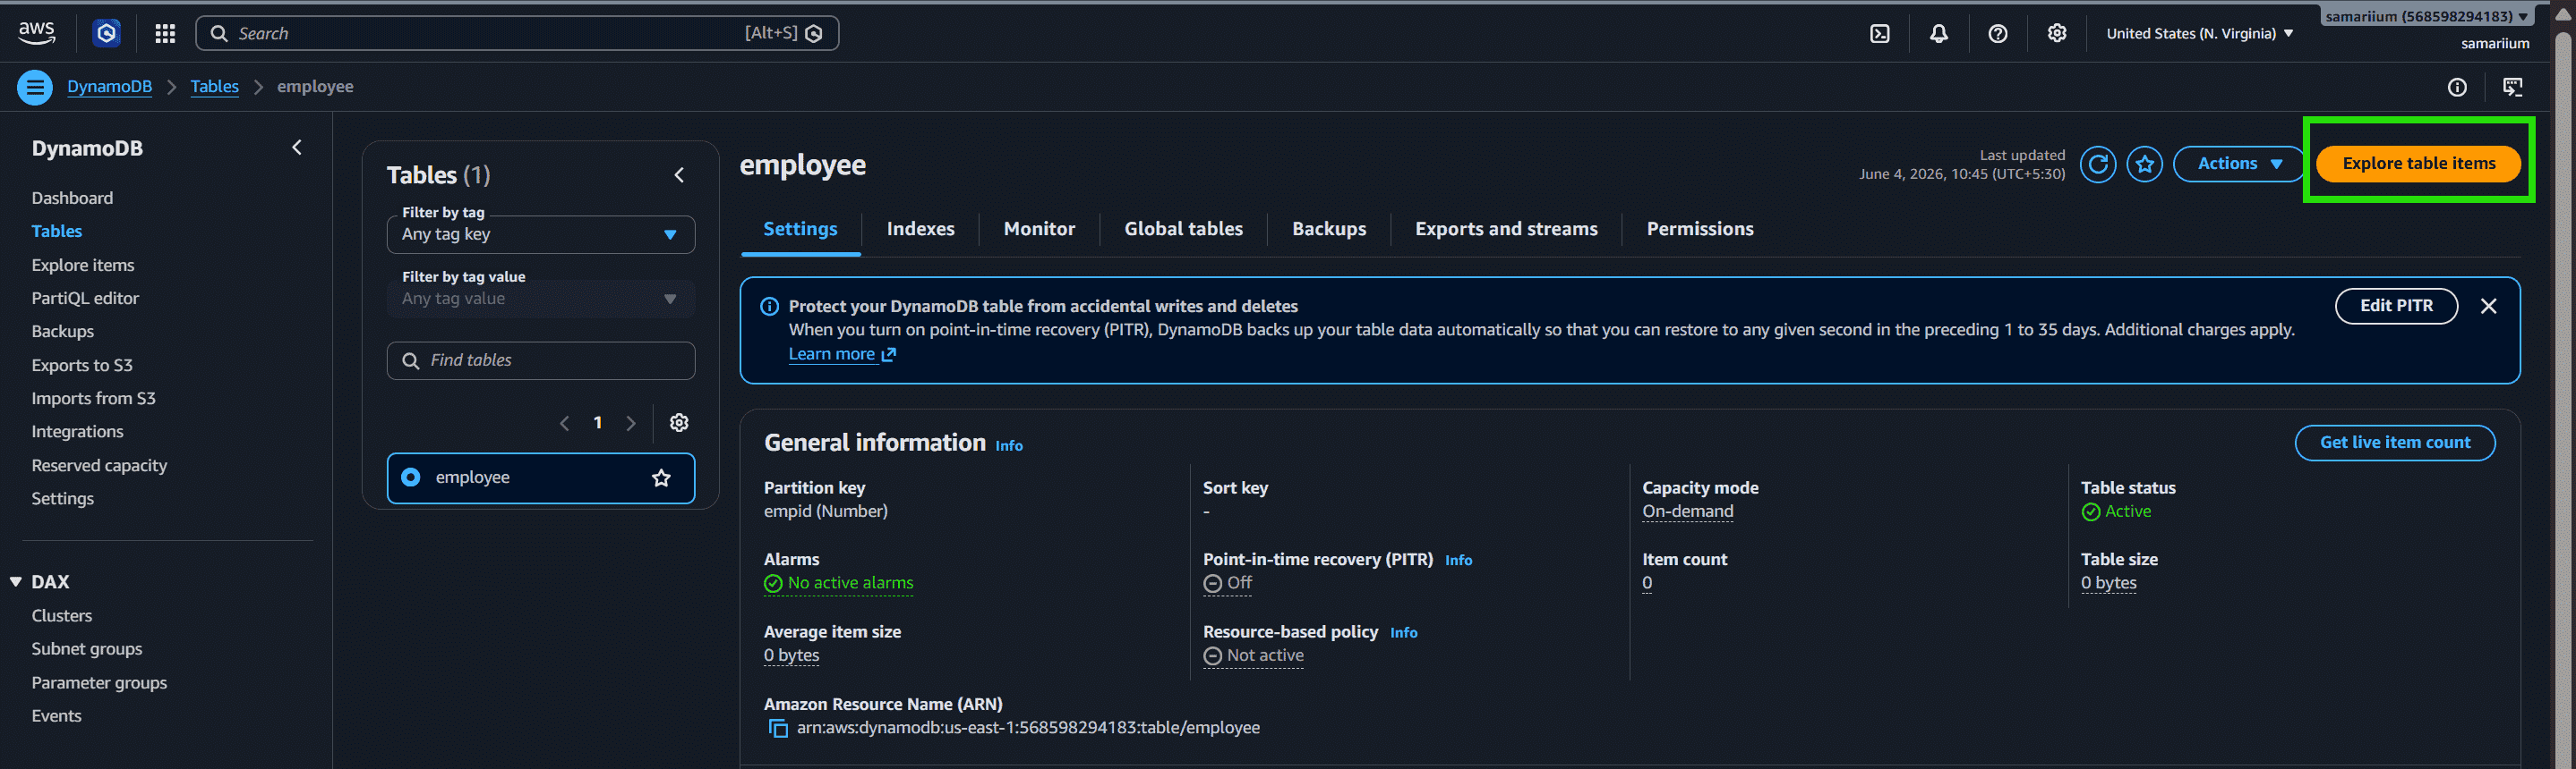Open the Filter by tag value dropdown
Image resolution: width=2576 pixels, height=769 pixels.
tap(541, 299)
